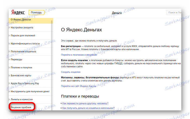Open Лимиты и комиссии section
The width and height of the screenshot is (190, 119).
coord(22,99)
